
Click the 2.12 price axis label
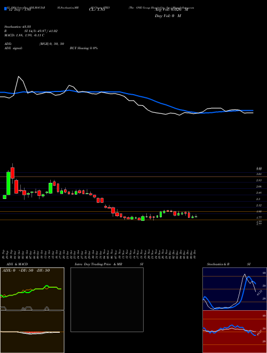coord(259,205)
